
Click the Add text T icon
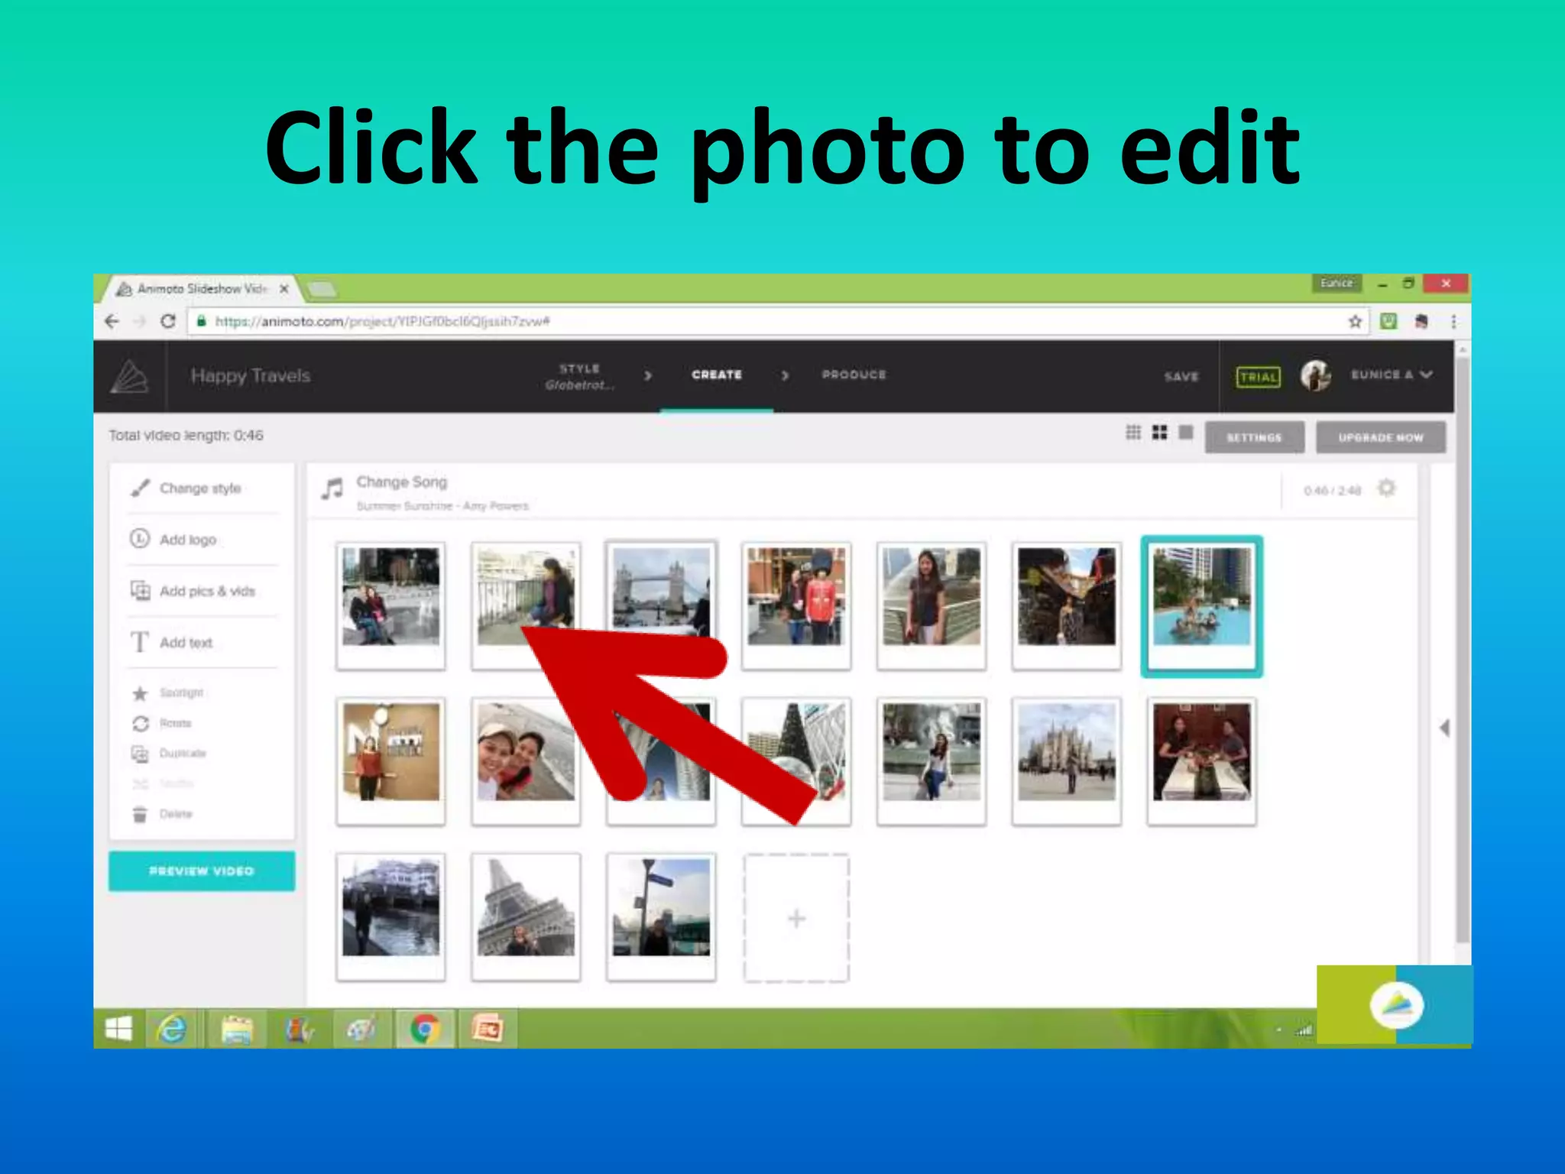(140, 642)
